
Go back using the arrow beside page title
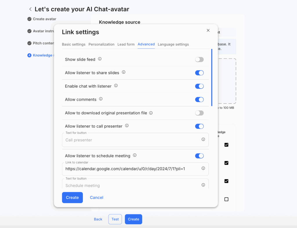point(30,9)
